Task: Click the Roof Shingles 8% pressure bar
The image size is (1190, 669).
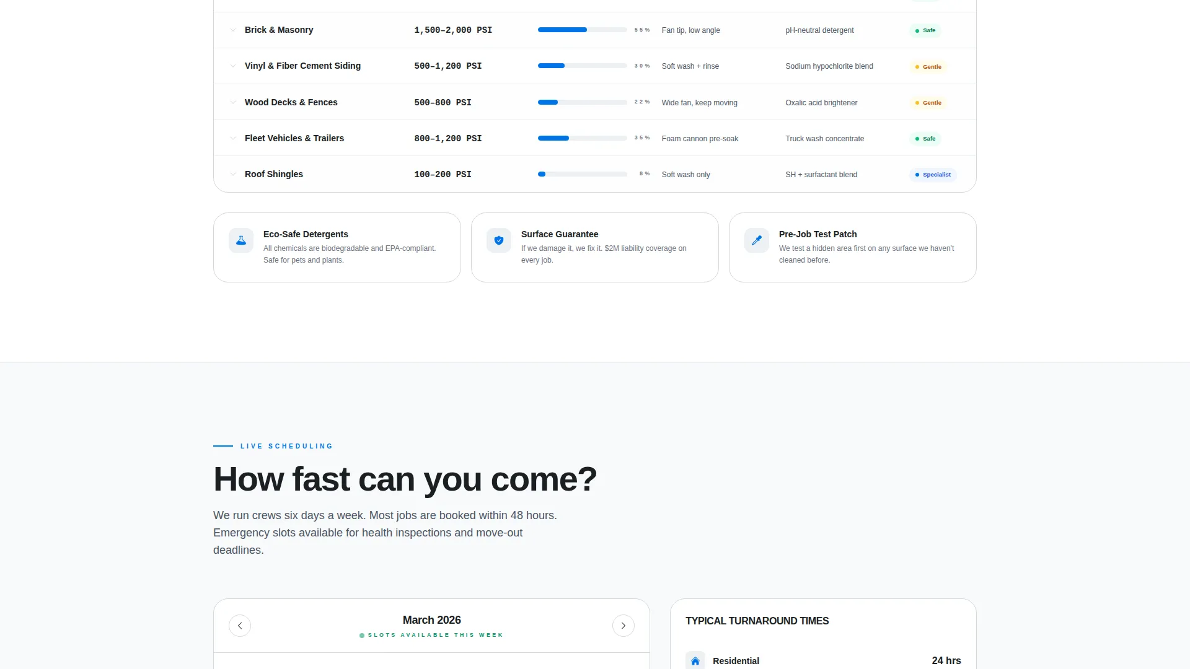Action: (583, 174)
